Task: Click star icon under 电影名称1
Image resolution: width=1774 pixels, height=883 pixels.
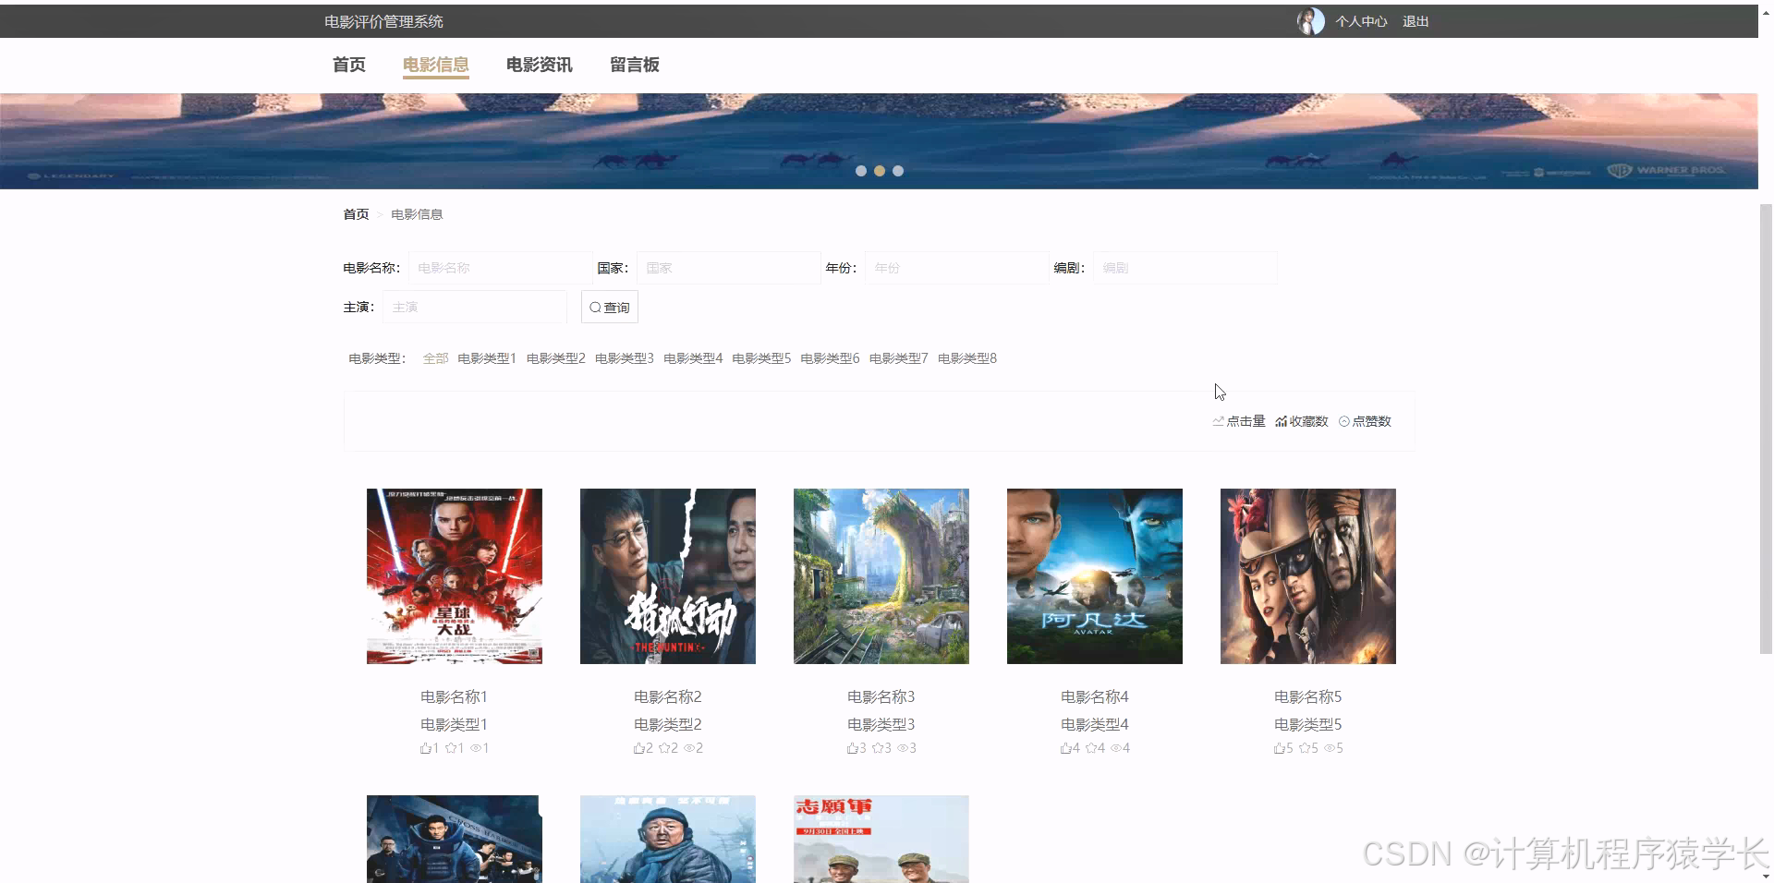Action: click(x=451, y=748)
